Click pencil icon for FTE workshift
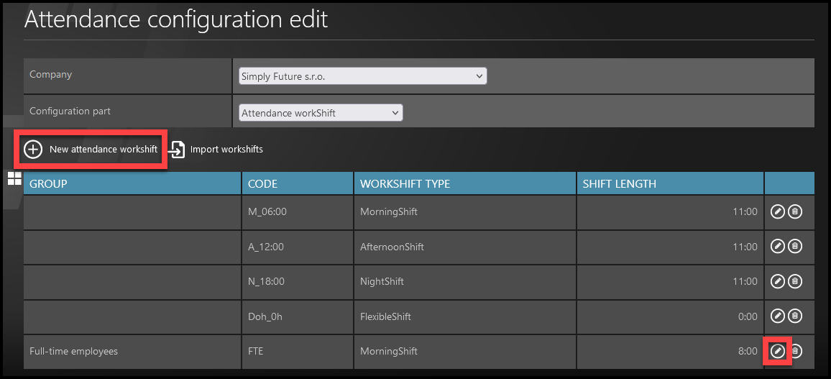 (777, 351)
